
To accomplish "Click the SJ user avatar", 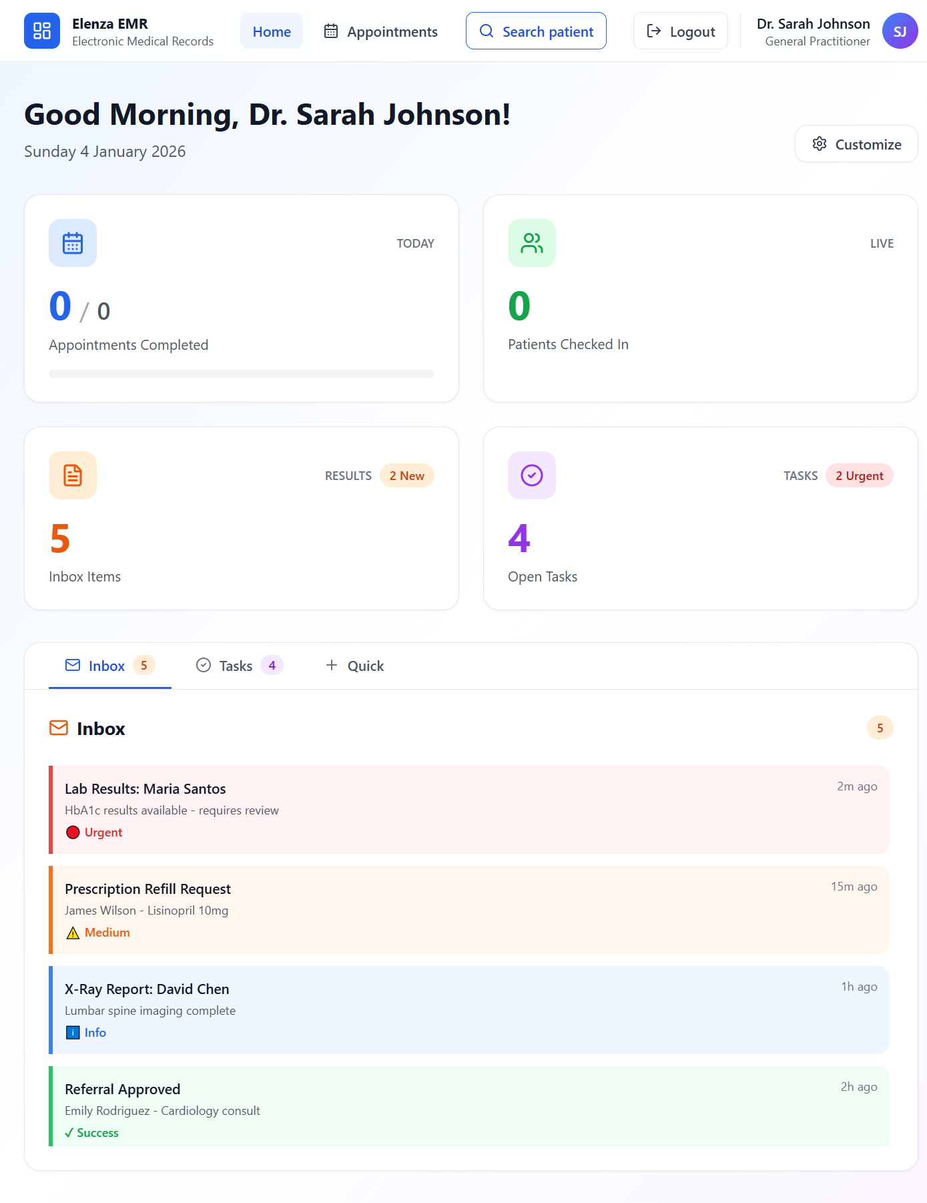I will (899, 31).
